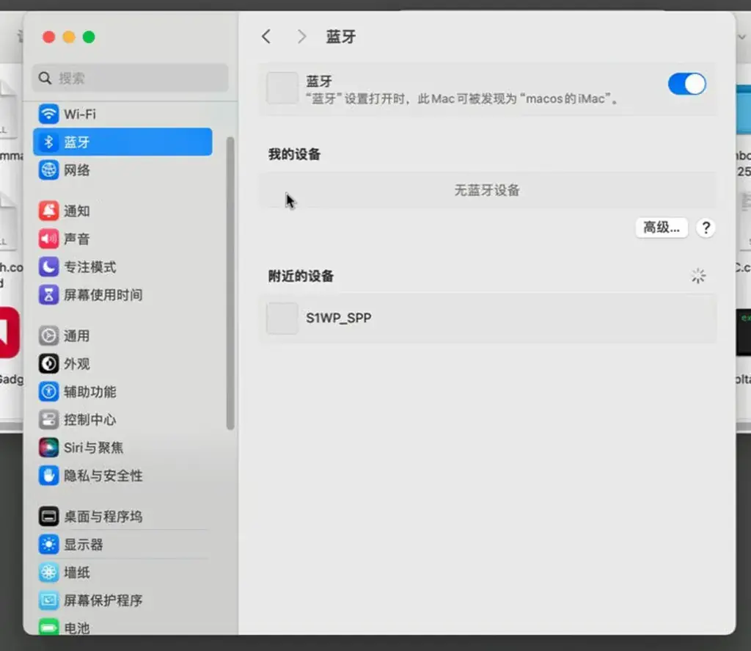Open the 通用 gear icon

48,335
